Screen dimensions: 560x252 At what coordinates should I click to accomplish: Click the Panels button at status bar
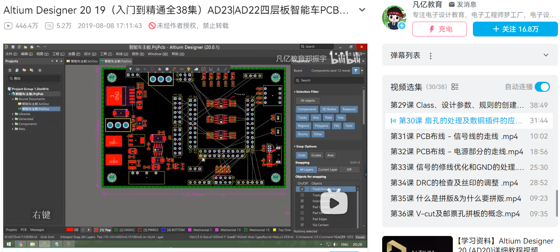pyautogui.click(x=360, y=237)
